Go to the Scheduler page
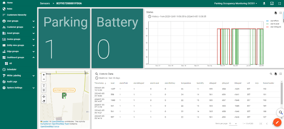Screen dimensions: 284x129 pyautogui.click(x=12, y=69)
